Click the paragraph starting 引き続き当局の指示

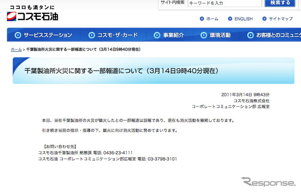(110, 131)
